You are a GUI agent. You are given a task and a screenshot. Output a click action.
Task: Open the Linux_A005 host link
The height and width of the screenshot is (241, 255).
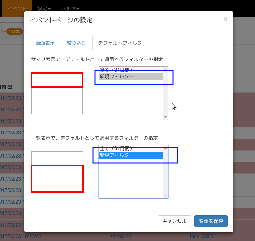[x=200, y=236]
